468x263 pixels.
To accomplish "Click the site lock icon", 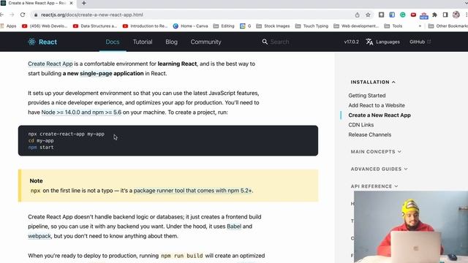I will click(x=36, y=15).
